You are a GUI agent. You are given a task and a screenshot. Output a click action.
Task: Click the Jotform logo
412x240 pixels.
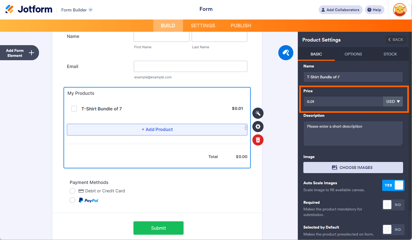[29, 9]
